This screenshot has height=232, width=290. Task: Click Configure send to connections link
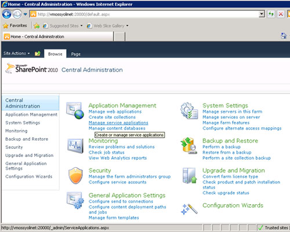click(121, 201)
